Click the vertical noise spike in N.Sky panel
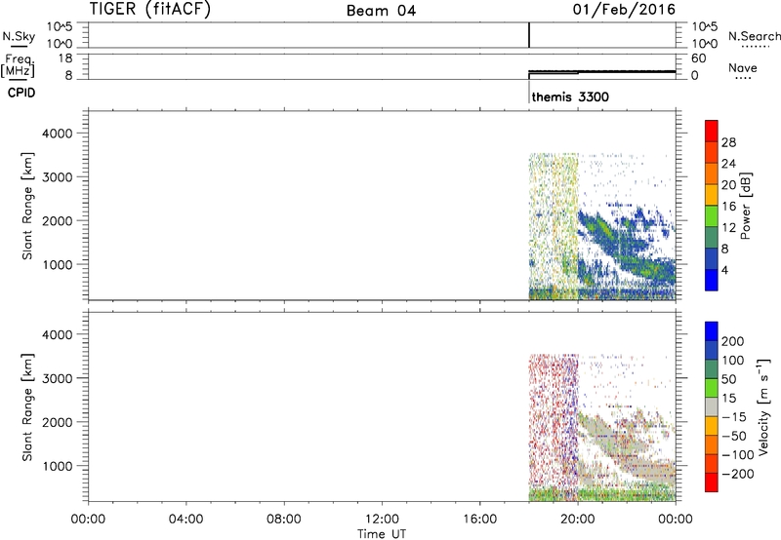 click(x=528, y=35)
